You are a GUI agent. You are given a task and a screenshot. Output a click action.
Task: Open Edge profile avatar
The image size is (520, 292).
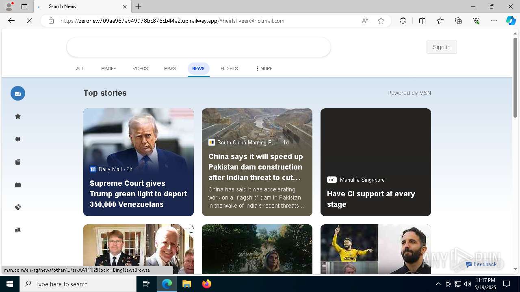point(9,6)
